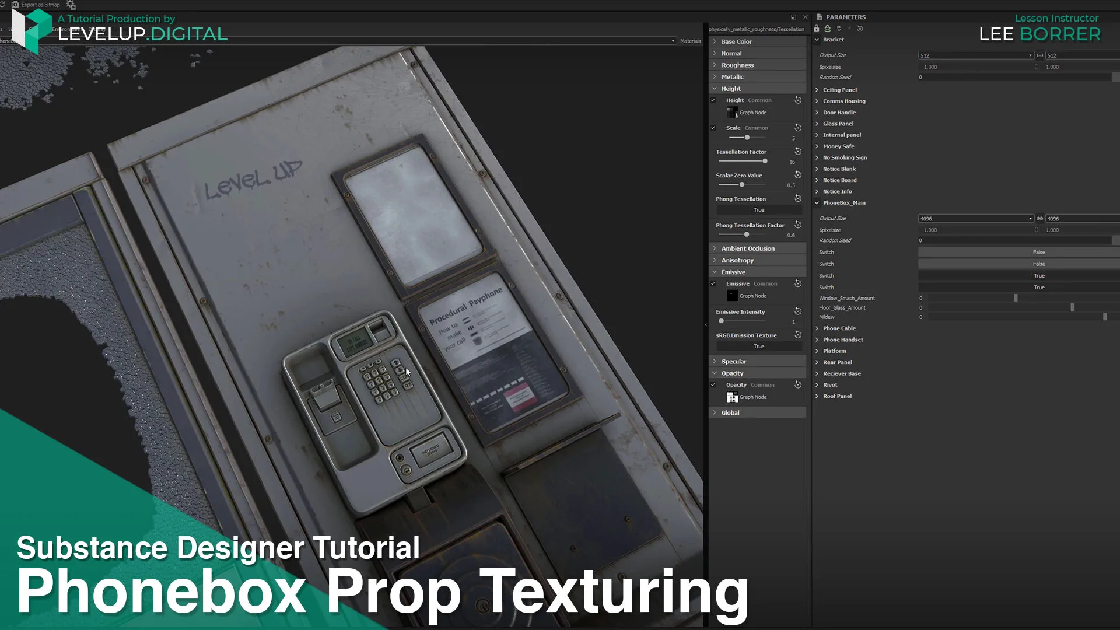Image resolution: width=1120 pixels, height=630 pixels.
Task: Toggle the Emissive Common checkbox
Action: [x=713, y=283]
